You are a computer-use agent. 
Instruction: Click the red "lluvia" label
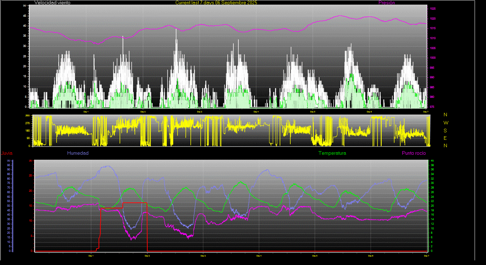(7, 153)
